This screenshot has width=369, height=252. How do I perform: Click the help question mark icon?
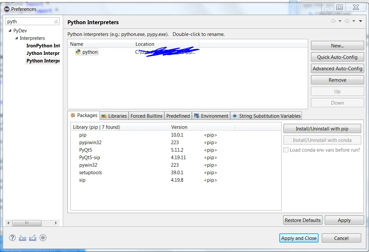point(12,238)
